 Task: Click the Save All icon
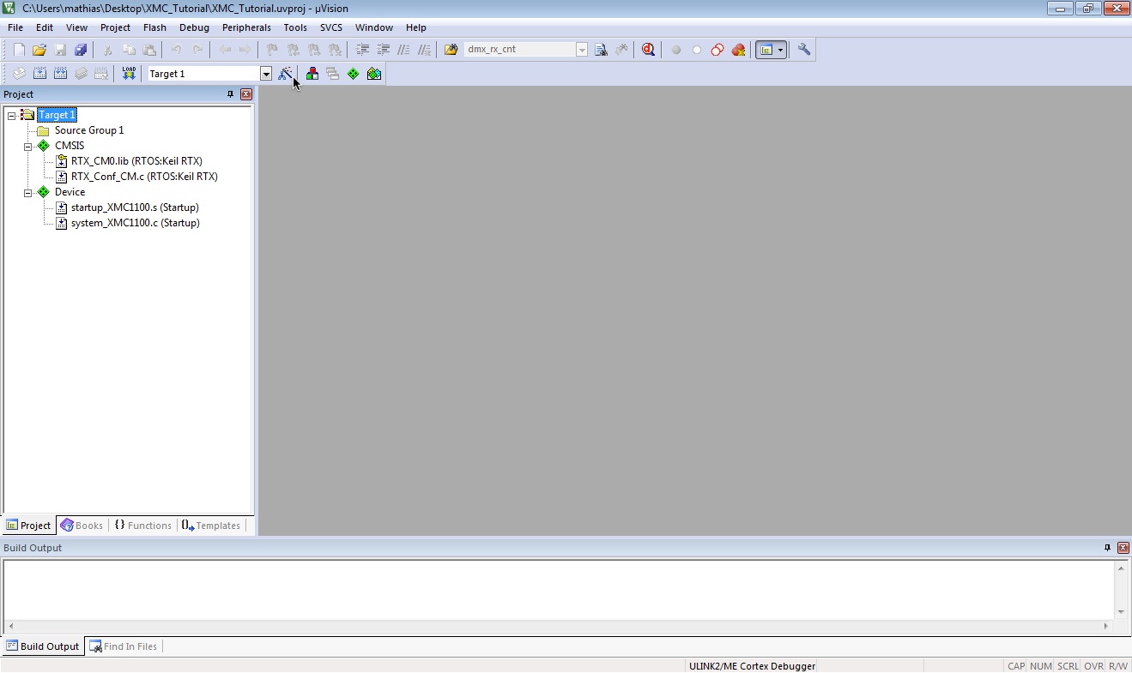coord(81,50)
